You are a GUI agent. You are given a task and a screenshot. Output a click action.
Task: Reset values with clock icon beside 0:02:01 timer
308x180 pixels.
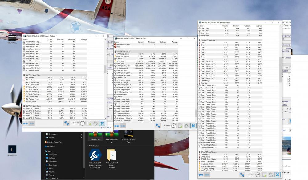click(83, 123)
